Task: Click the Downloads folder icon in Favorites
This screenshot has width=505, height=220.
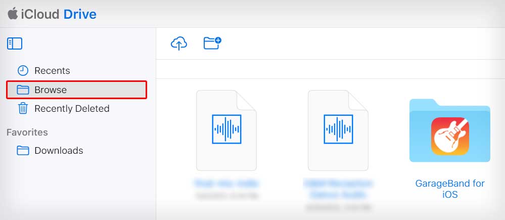Action: 23,150
